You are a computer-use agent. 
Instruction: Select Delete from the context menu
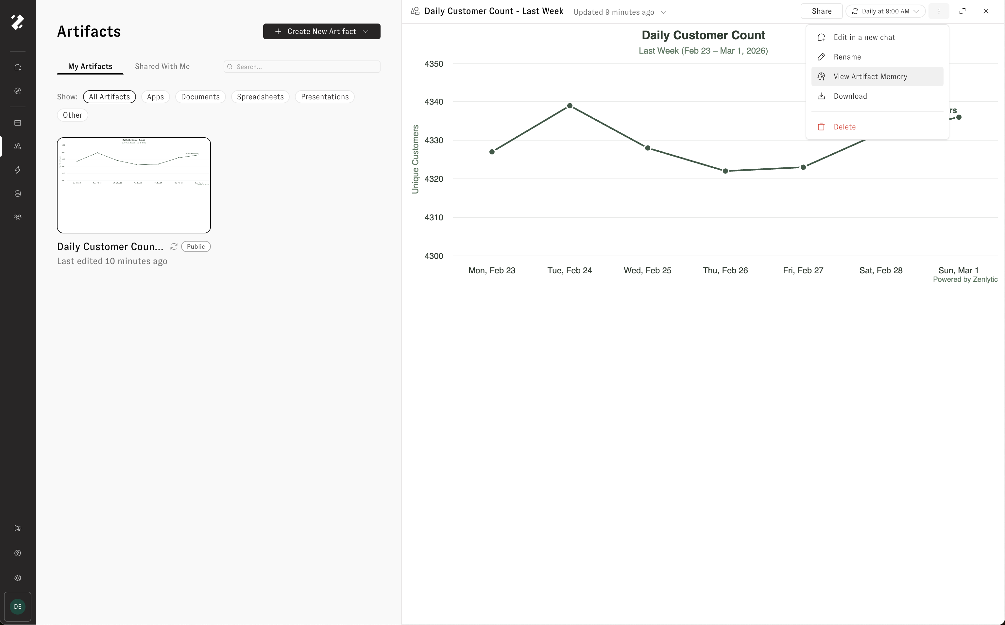[x=844, y=127]
